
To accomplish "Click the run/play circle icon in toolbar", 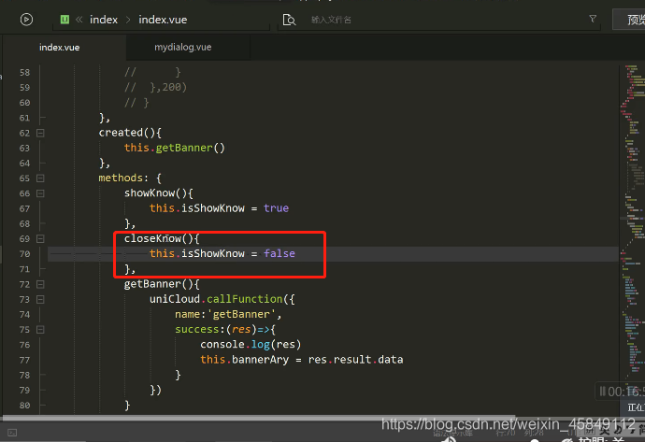I will tap(26, 20).
